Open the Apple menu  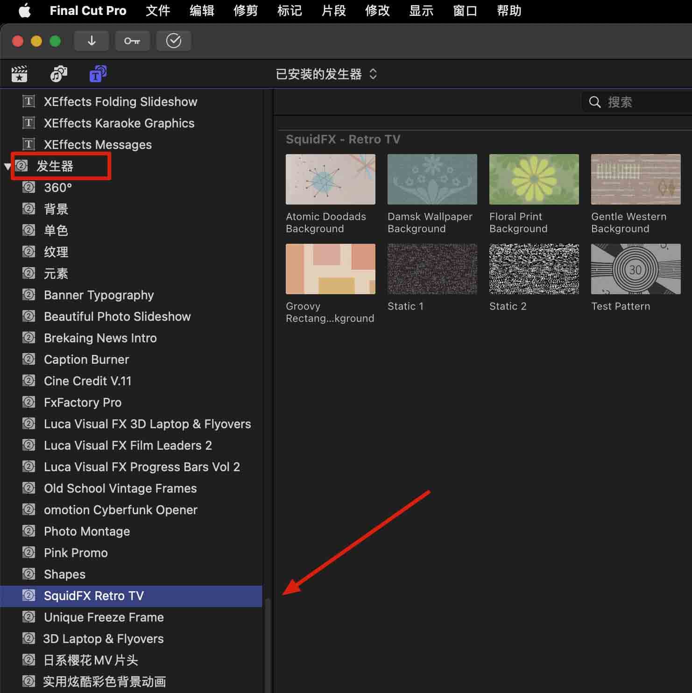24,11
